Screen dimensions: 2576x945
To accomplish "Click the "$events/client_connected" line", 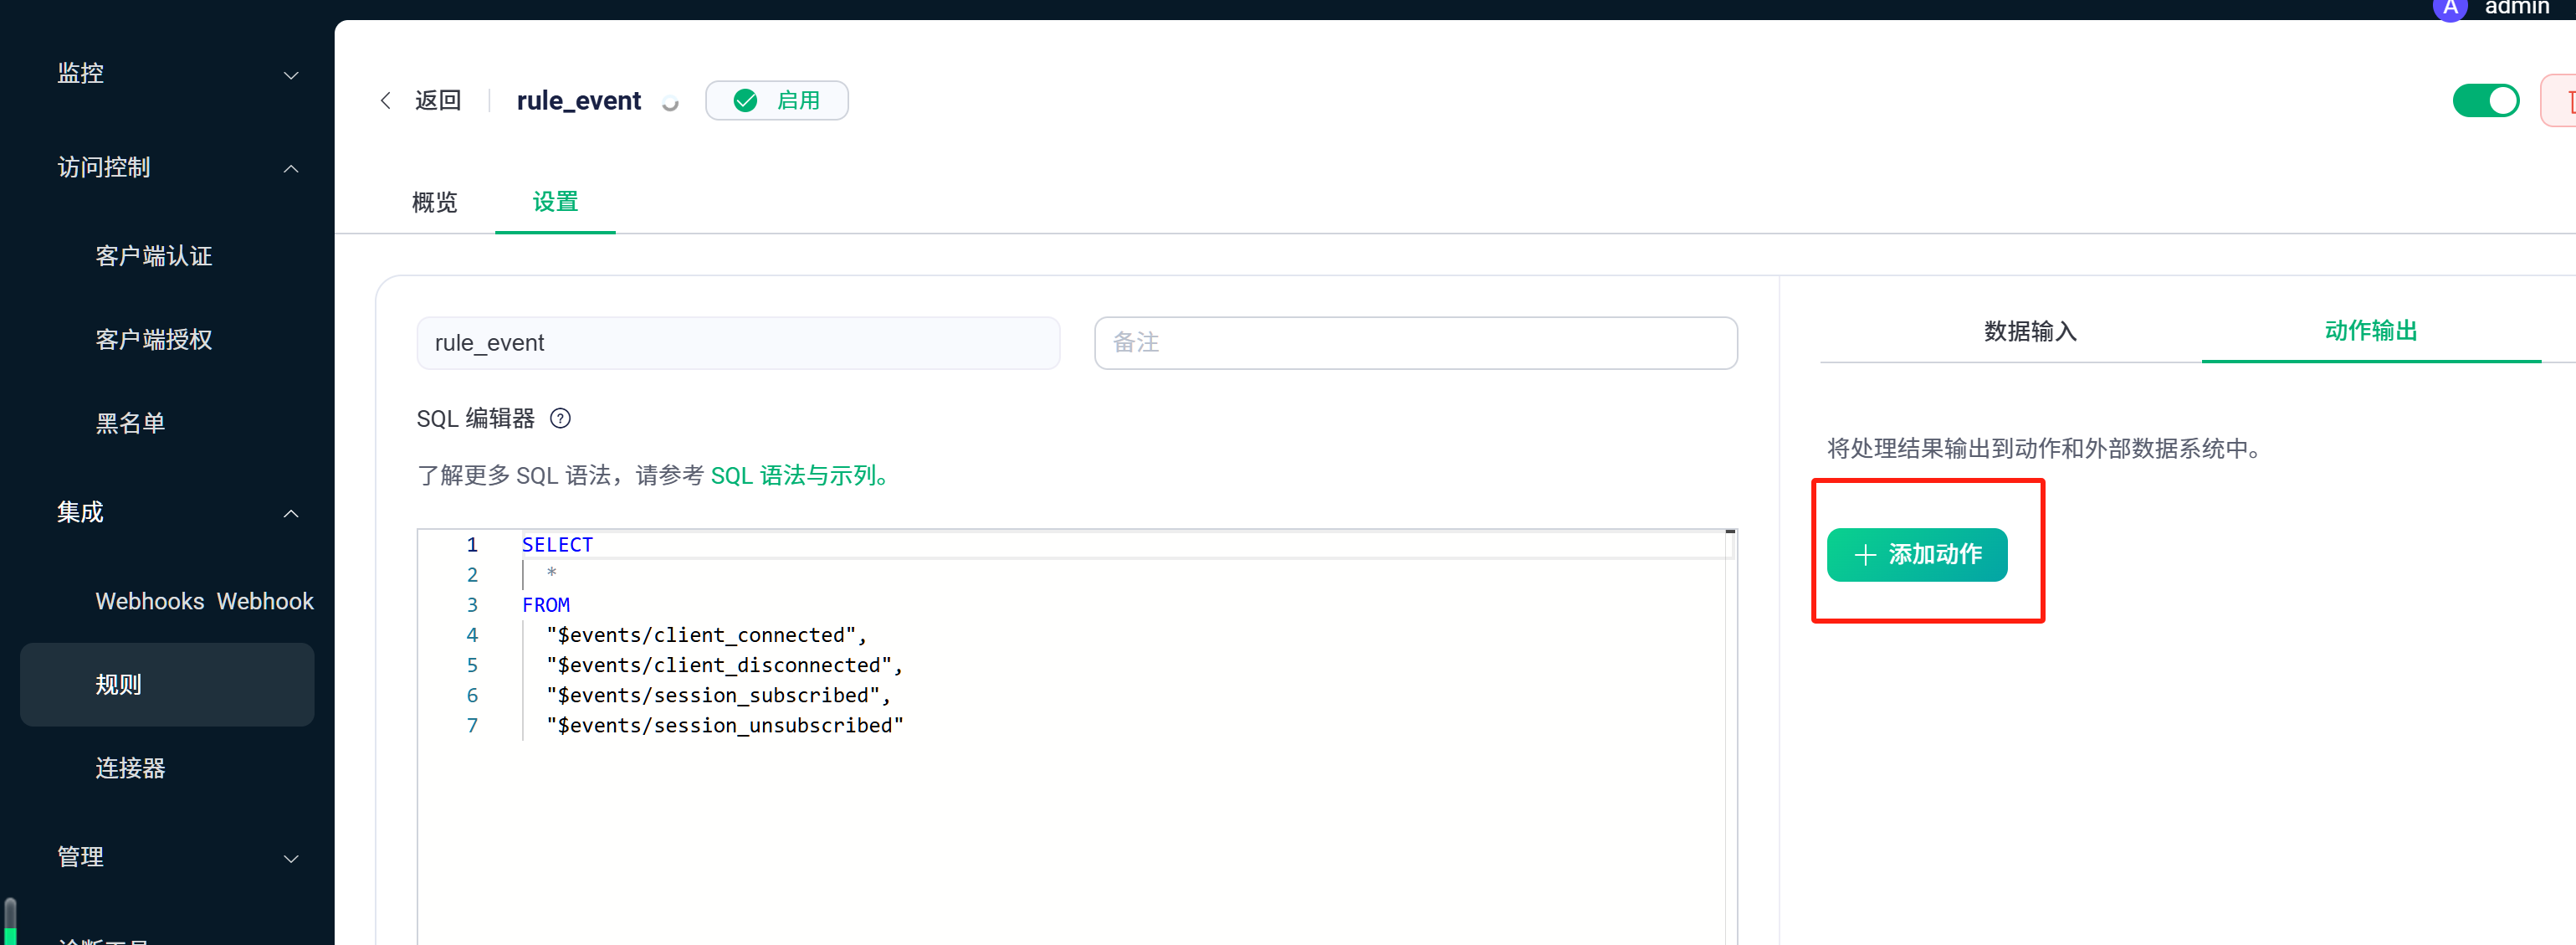I will (x=706, y=635).
